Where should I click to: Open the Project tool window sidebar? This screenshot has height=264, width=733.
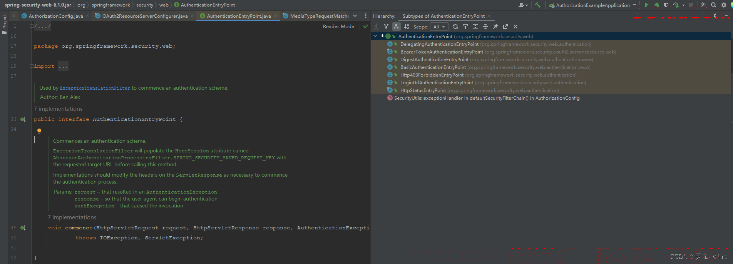pos(5,24)
